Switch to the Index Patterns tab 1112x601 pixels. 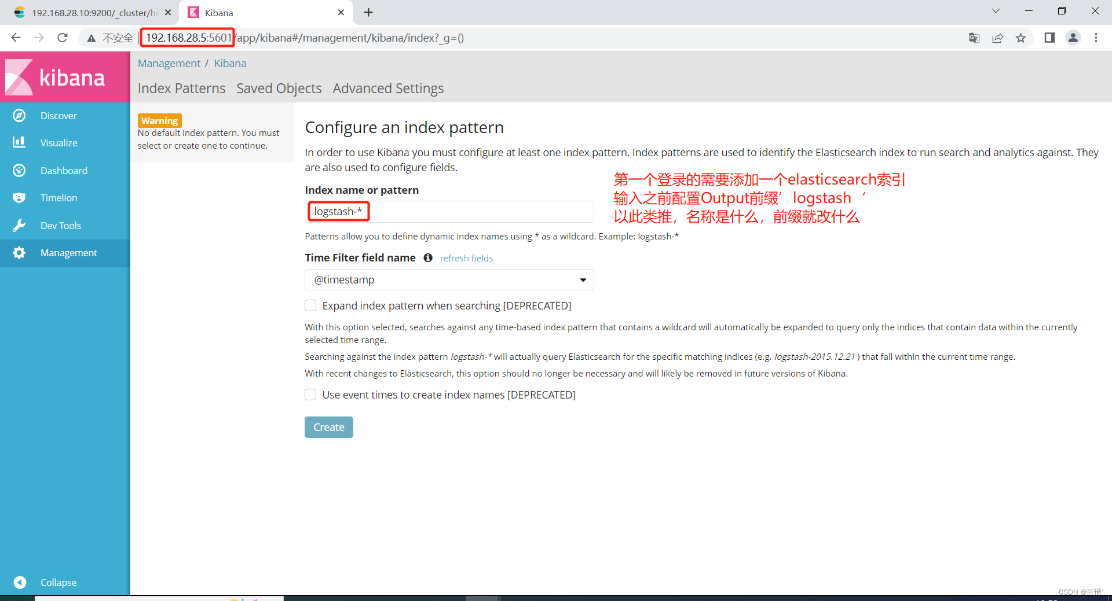tap(182, 89)
